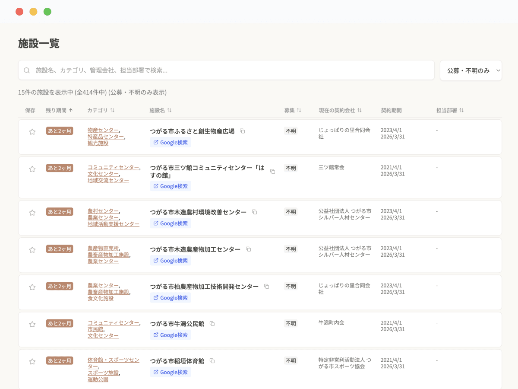Copy the name of つがる市木造農村環境改善センター
The image size is (518, 389).
(x=254, y=212)
